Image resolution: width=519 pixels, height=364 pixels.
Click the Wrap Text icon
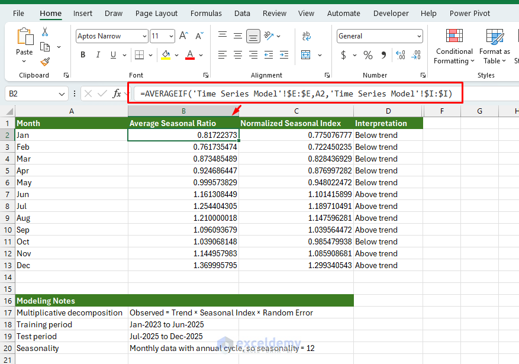click(x=307, y=36)
